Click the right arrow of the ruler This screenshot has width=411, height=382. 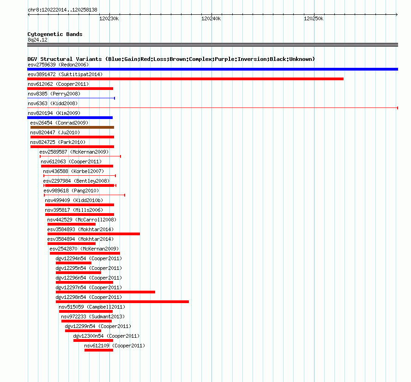tap(397, 14)
